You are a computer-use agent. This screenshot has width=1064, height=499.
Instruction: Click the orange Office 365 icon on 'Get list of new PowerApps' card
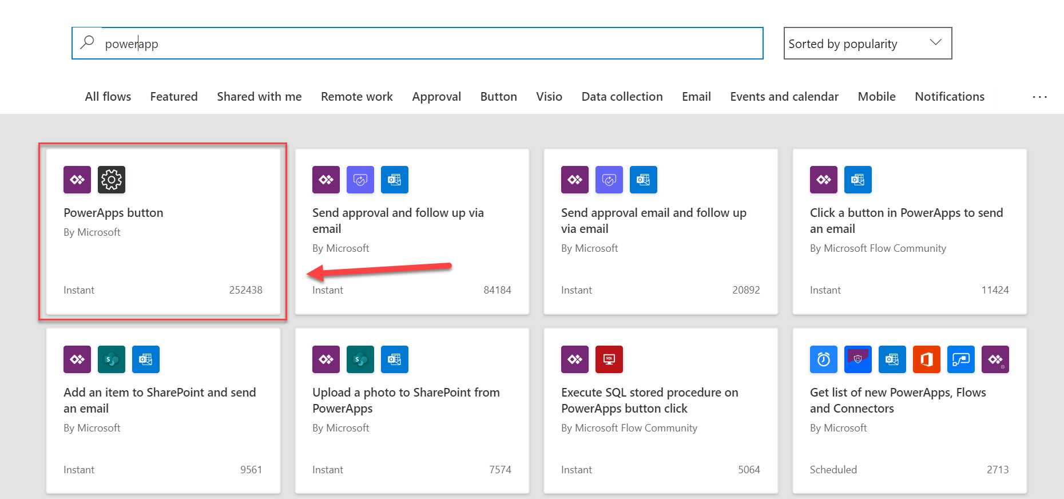(x=927, y=359)
